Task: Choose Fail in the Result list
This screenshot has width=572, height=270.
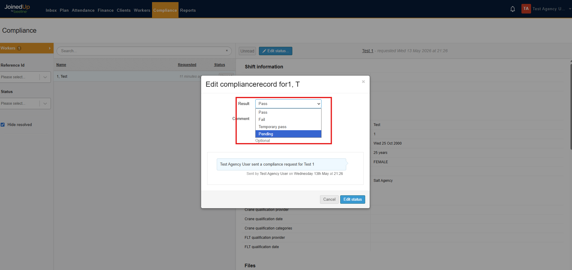Action: pos(288,119)
